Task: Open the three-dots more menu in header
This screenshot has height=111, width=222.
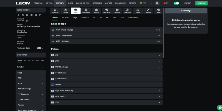Action: click(151, 3)
